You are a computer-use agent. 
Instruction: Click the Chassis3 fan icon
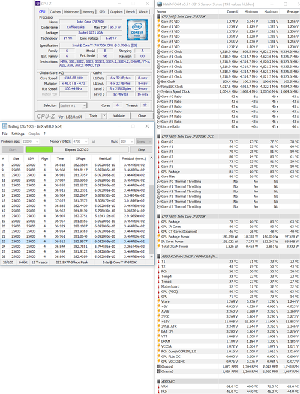click(158, 371)
